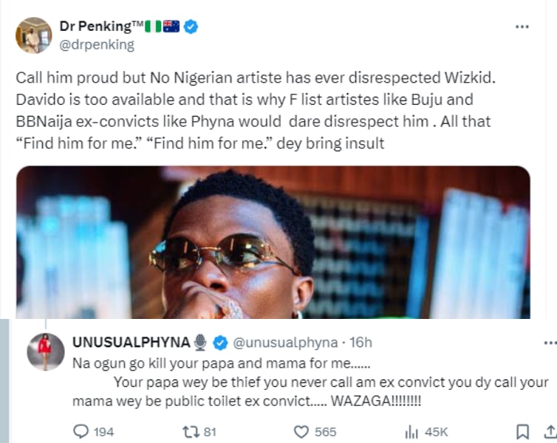This screenshot has width=557, height=443.
Task: Click the 16h timestamp on Phyna's reply
Action: [x=360, y=342]
